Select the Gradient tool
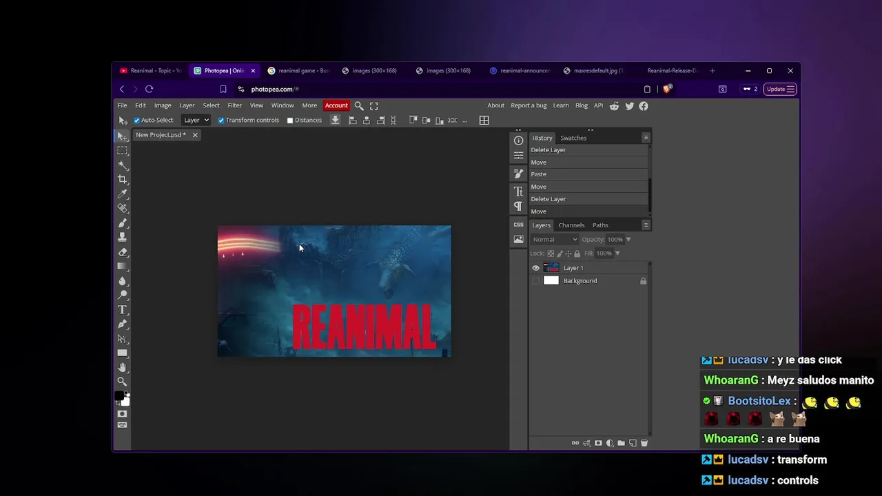This screenshot has height=496, width=882. click(122, 266)
